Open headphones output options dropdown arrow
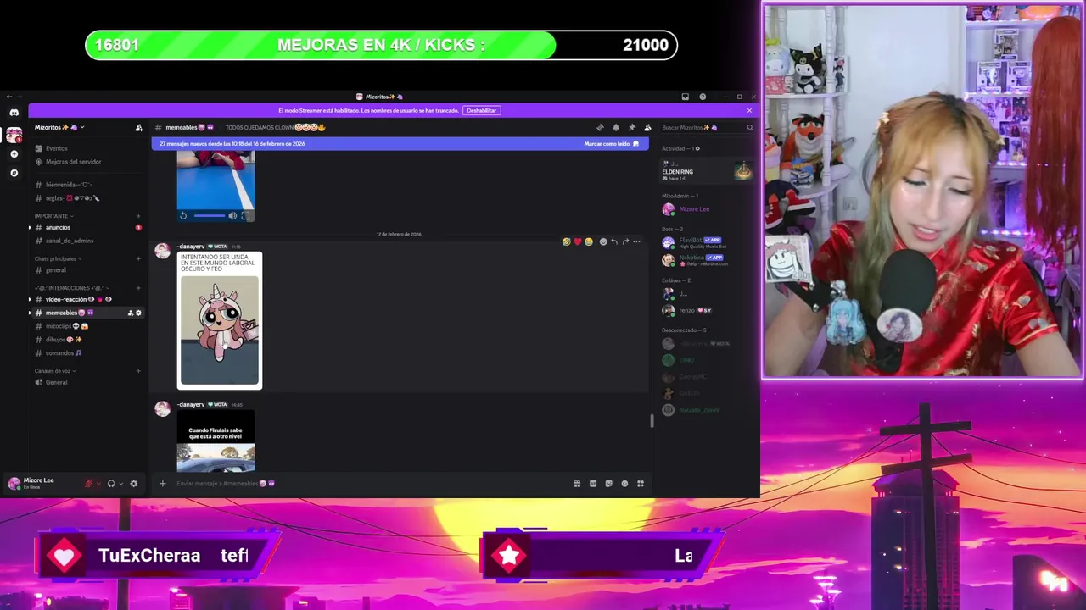The height and width of the screenshot is (610, 1086). click(121, 484)
